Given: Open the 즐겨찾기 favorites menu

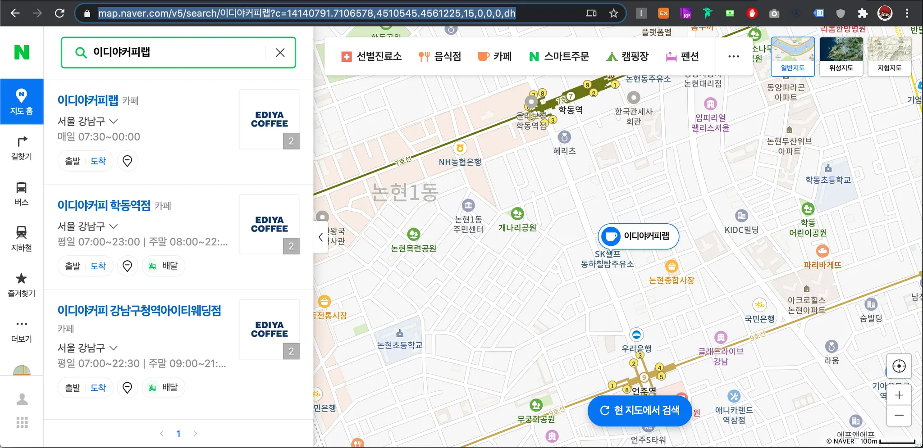Looking at the screenshot, I should coord(22,285).
